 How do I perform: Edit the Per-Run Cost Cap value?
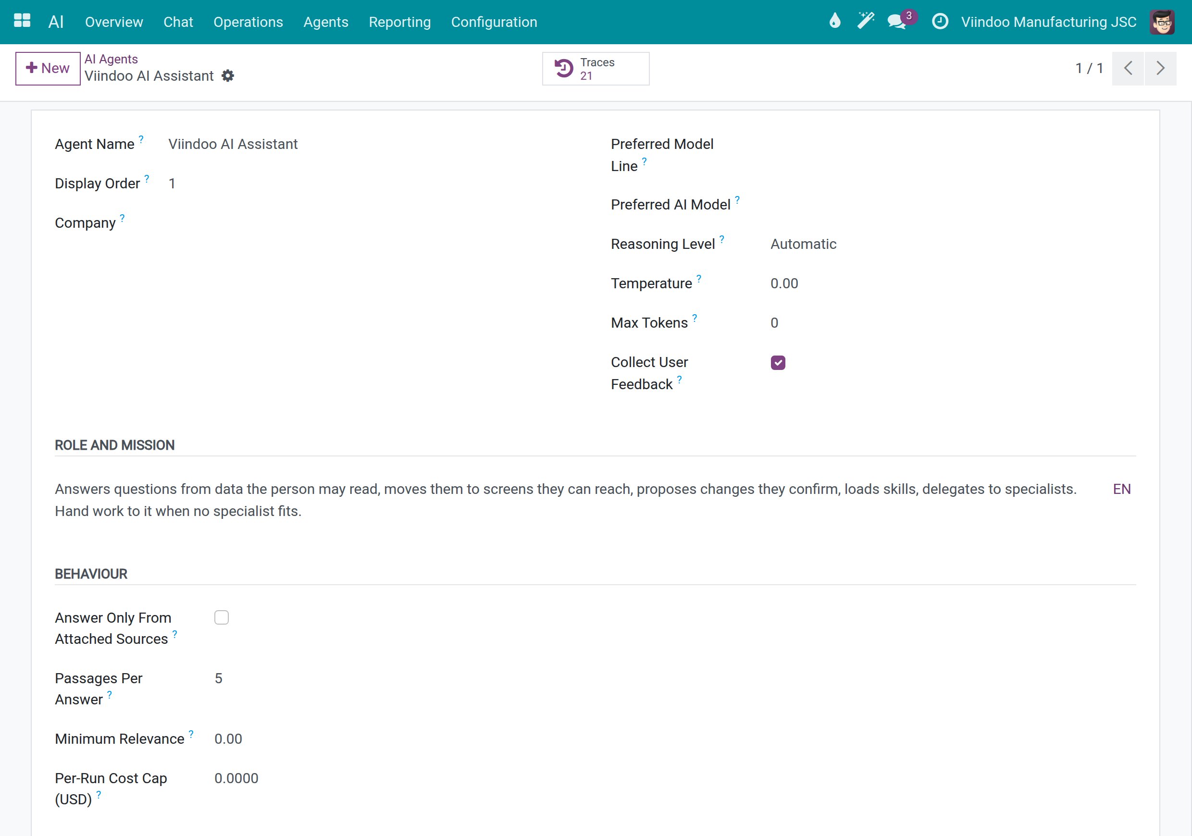pos(397,778)
